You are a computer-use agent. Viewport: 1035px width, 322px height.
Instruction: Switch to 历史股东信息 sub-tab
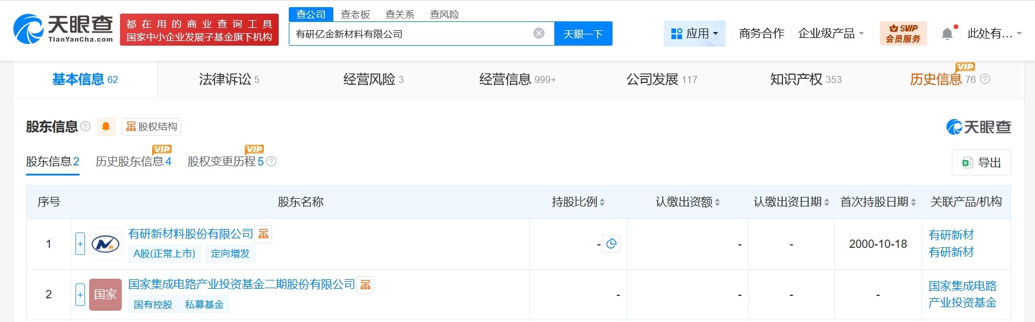(133, 161)
